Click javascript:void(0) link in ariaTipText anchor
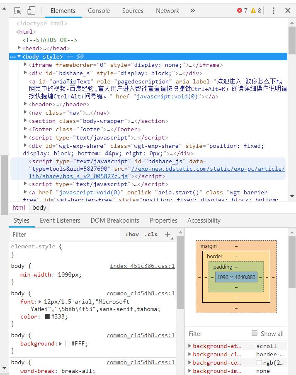The image size is (296, 375). (x=167, y=97)
